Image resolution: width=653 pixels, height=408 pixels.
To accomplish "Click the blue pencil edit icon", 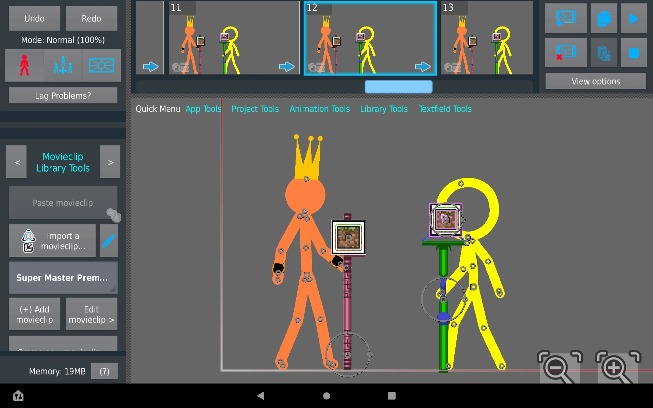I will click(x=109, y=241).
